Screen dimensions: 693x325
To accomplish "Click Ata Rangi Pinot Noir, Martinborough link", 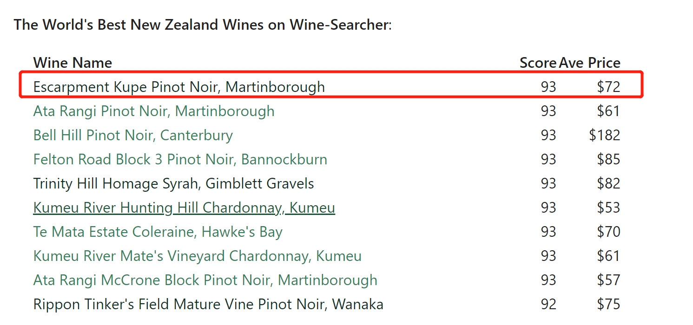I will pos(154,111).
